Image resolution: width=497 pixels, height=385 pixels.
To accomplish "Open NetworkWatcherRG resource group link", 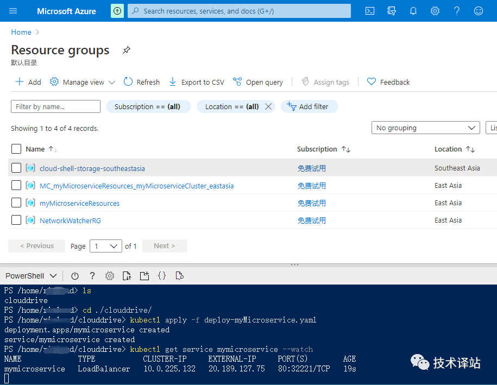I will pyautogui.click(x=71, y=220).
